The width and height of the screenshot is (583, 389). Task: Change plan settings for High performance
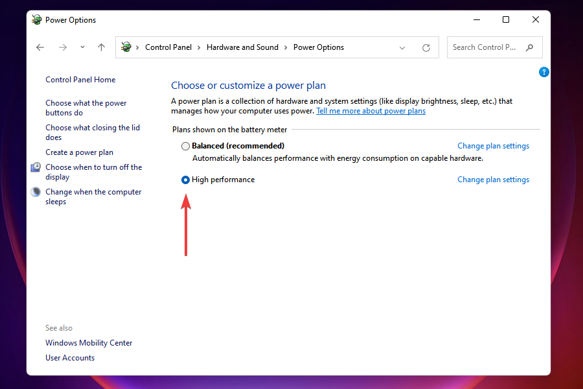point(493,180)
